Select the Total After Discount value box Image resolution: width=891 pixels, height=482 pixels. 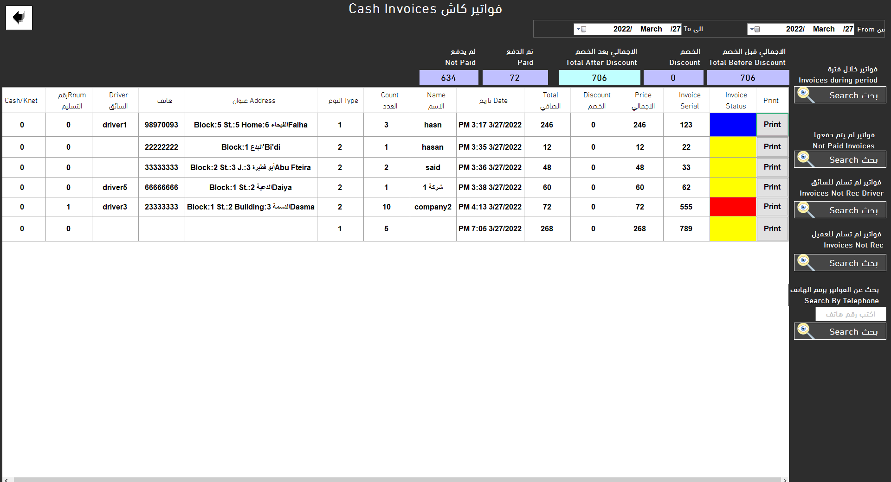point(599,78)
